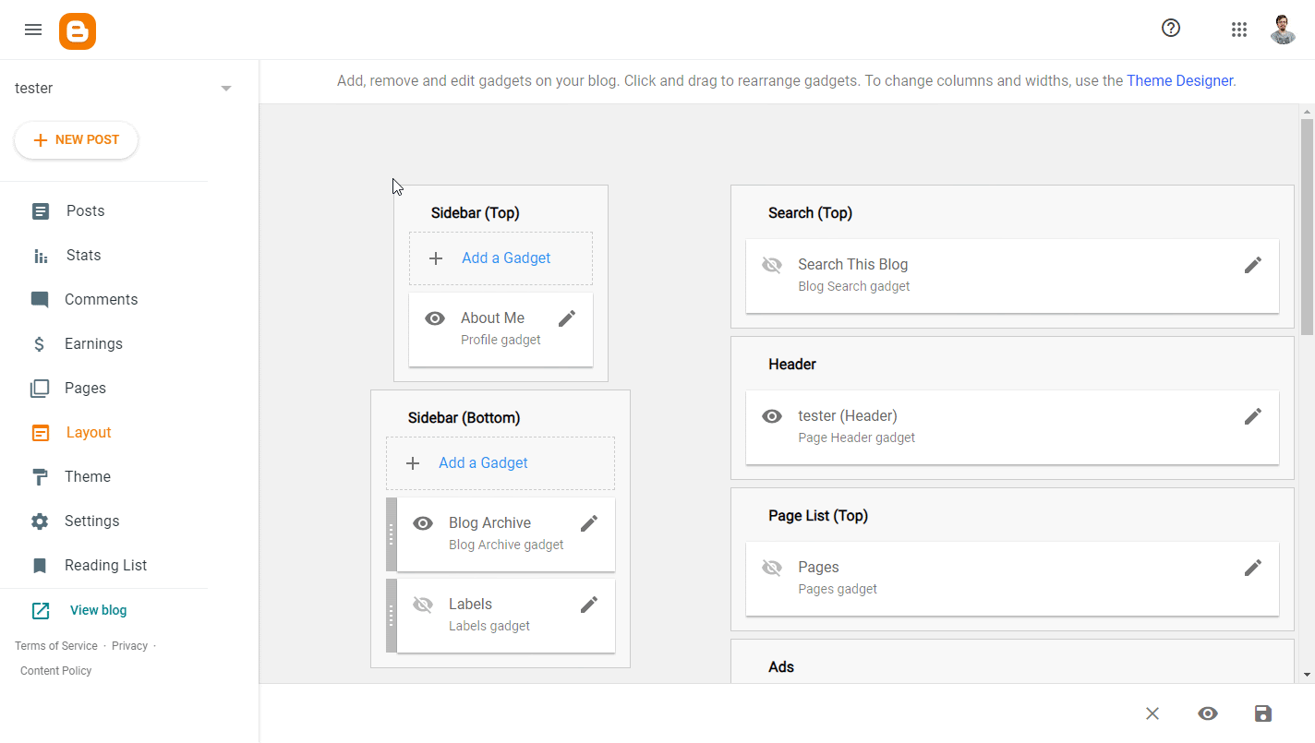The height and width of the screenshot is (743, 1315).
Task: Edit the About Me gadget
Action: (x=566, y=318)
